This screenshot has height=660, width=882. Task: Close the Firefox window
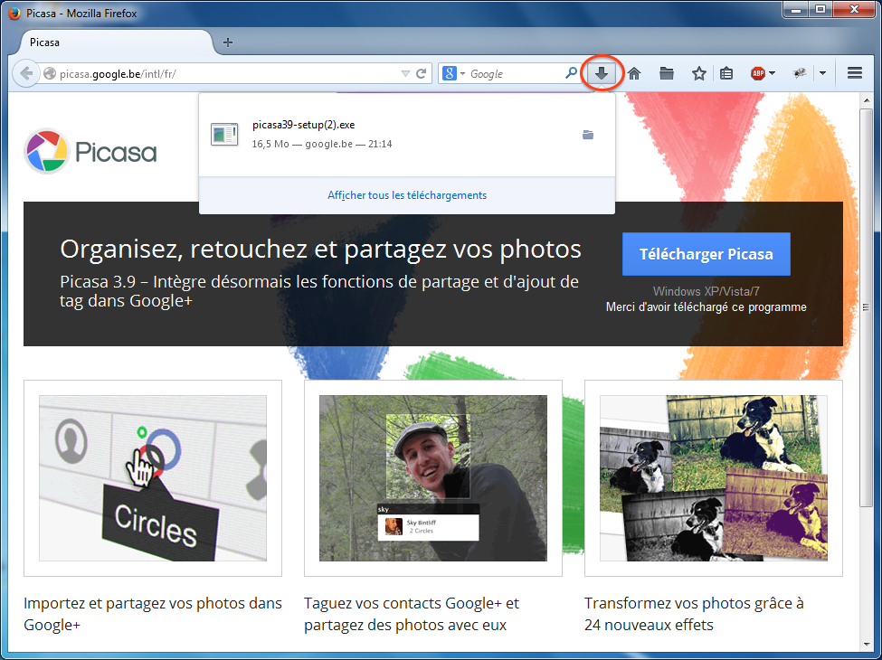tap(855, 10)
